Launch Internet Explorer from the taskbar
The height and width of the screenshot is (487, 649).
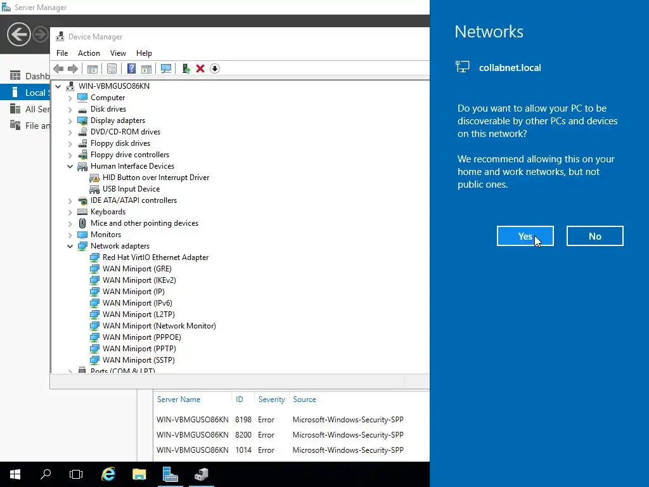[108, 474]
